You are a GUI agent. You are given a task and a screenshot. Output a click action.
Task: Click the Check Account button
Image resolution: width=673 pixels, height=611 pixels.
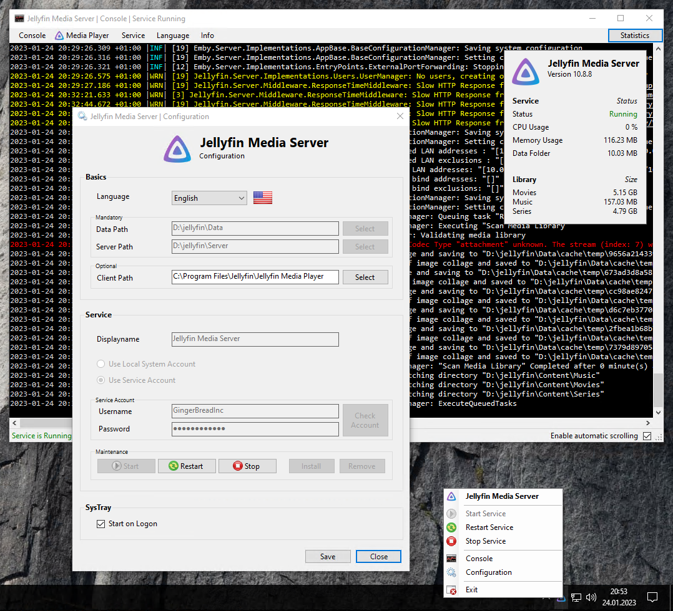365,420
